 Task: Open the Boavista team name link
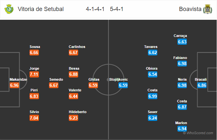[190, 9]
